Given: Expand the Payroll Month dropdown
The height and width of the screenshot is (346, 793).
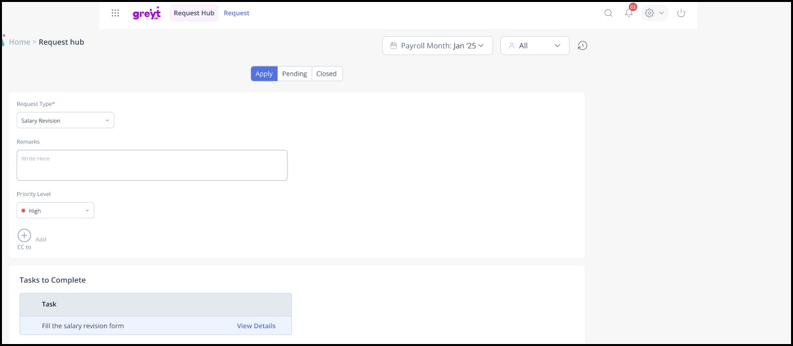Looking at the screenshot, I should [437, 45].
